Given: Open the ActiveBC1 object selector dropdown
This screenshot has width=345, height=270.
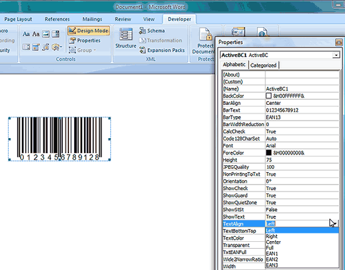Looking at the screenshot, I should tap(336, 55).
